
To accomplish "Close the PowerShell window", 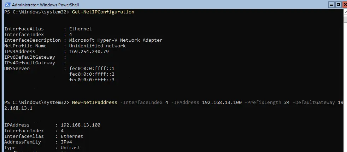I will [345, 5].
